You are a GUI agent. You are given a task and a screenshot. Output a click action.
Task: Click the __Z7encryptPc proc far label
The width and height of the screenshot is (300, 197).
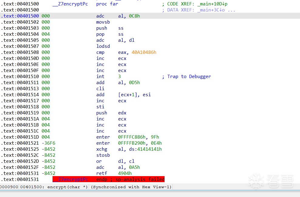point(85,4)
